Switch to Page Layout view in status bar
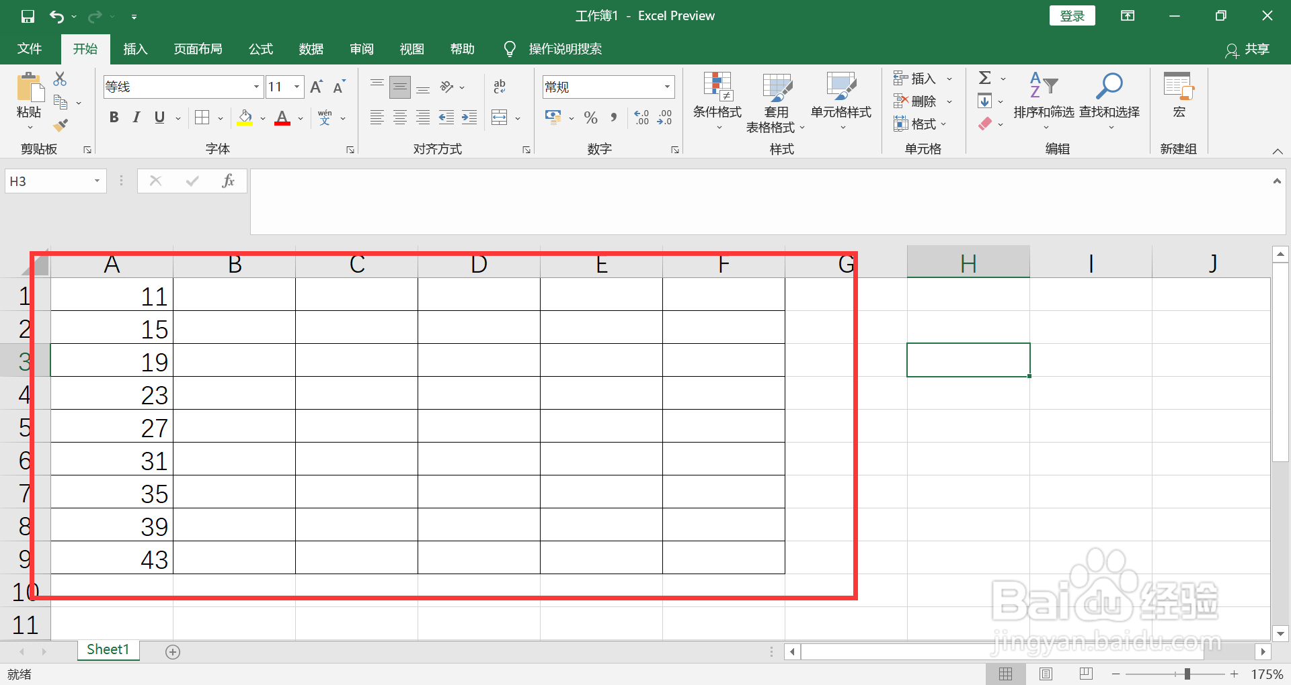The width and height of the screenshot is (1291, 685). click(x=1046, y=674)
